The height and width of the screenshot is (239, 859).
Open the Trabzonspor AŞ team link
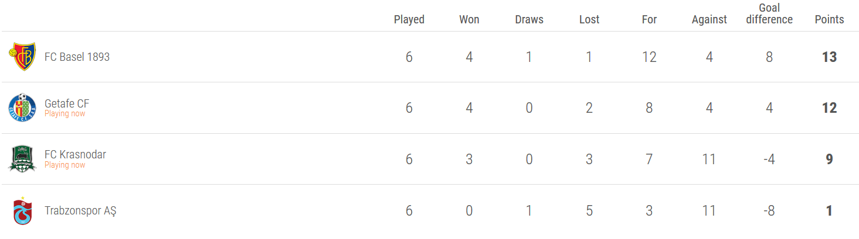[80, 210]
